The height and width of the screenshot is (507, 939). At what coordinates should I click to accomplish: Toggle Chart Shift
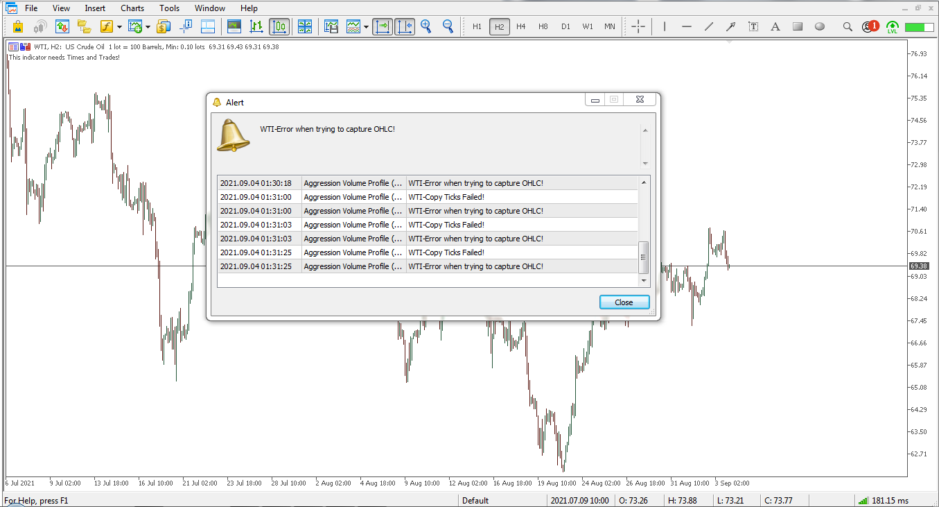tap(405, 27)
